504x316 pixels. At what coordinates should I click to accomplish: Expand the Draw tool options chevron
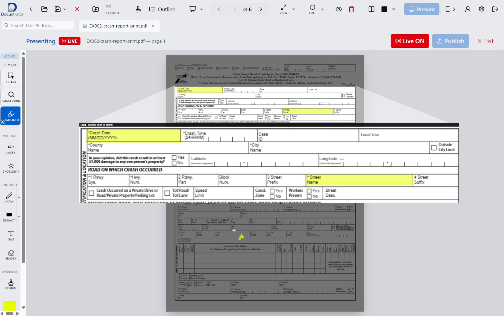click(19, 197)
